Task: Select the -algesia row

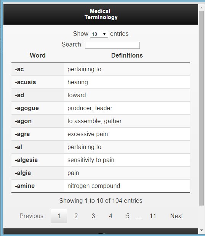Action: [x=101, y=160]
